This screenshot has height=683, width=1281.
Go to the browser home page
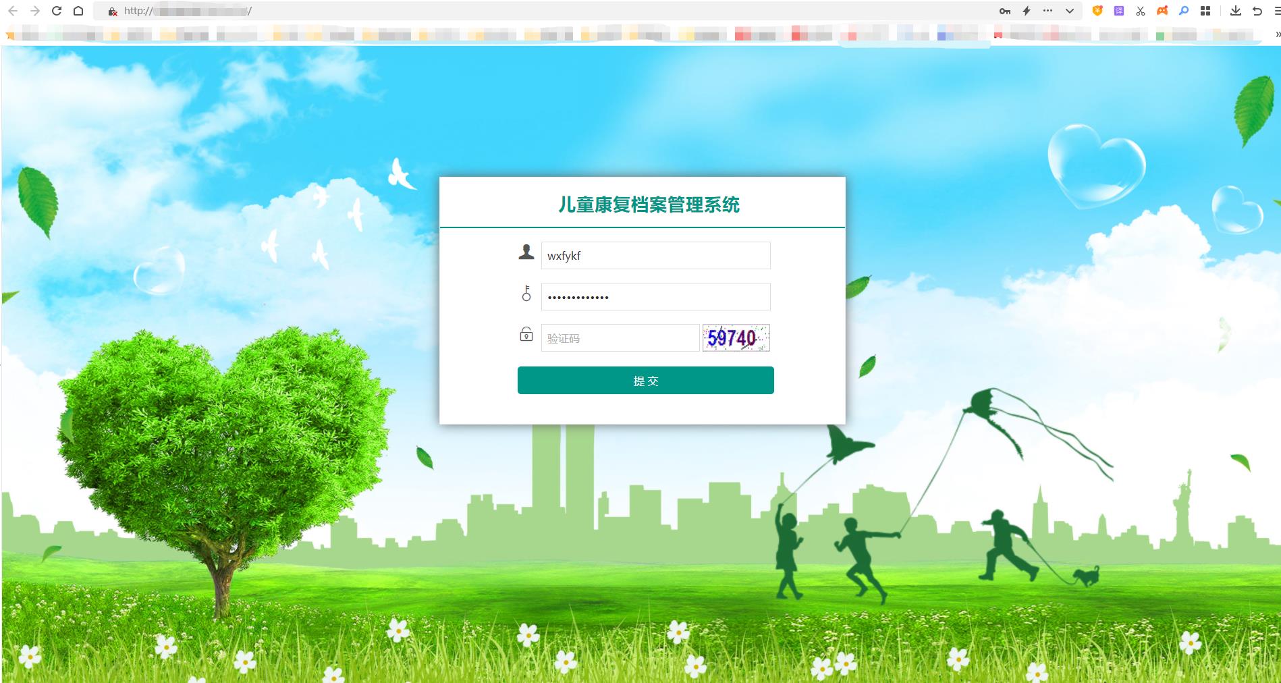click(78, 11)
